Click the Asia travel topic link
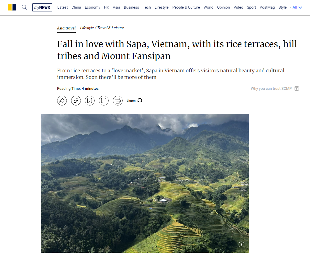The image size is (310, 259). (x=66, y=28)
